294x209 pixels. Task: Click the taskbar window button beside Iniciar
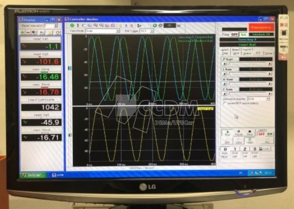coord(58,175)
